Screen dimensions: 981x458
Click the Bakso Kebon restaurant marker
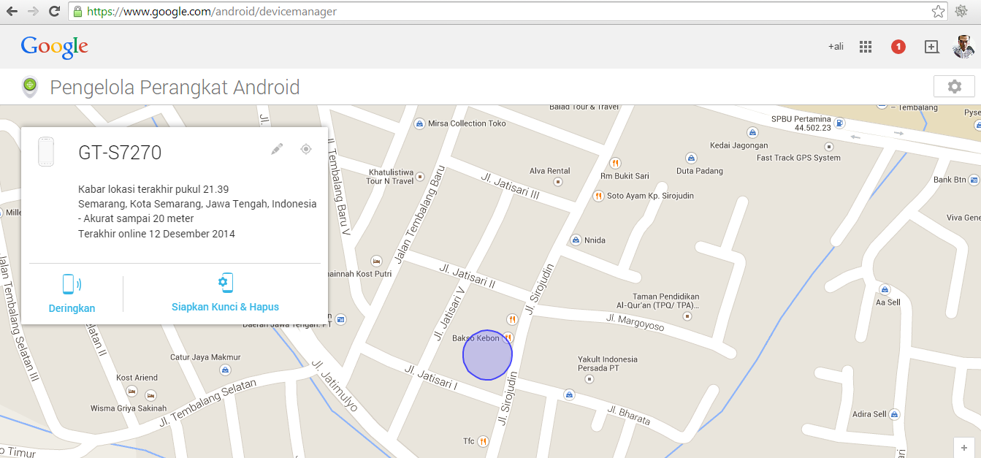tap(508, 338)
